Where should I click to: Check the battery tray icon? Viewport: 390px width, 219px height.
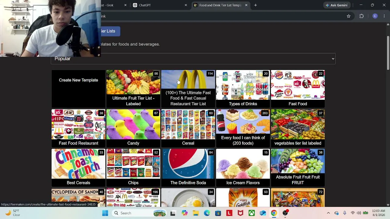tap(365, 213)
